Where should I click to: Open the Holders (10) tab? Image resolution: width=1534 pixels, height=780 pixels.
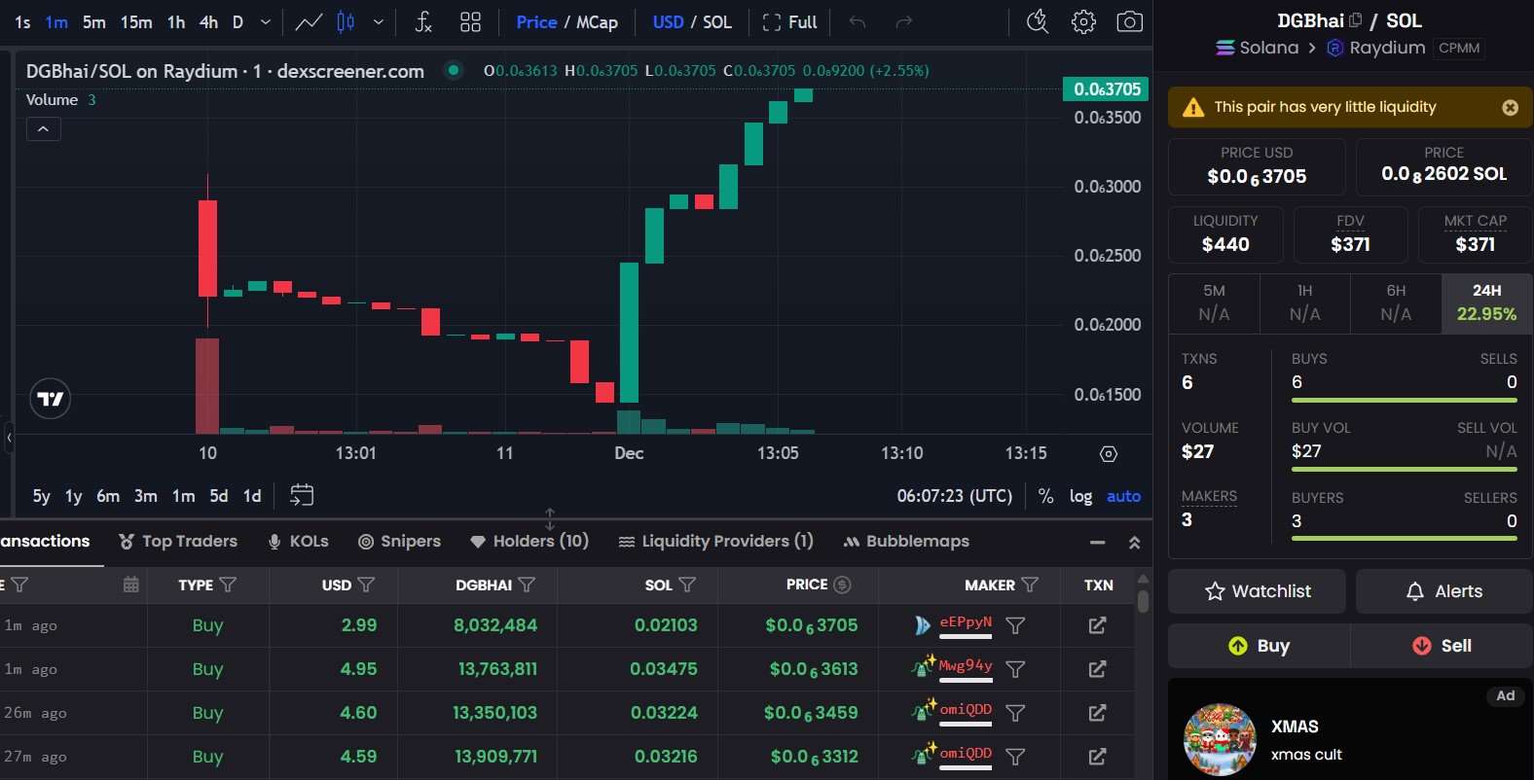point(530,542)
